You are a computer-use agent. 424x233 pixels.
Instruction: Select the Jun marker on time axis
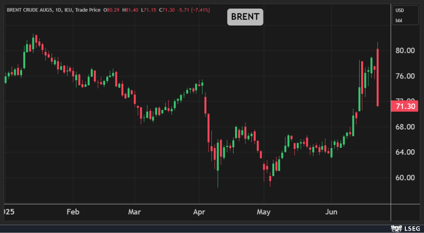coord(331,212)
